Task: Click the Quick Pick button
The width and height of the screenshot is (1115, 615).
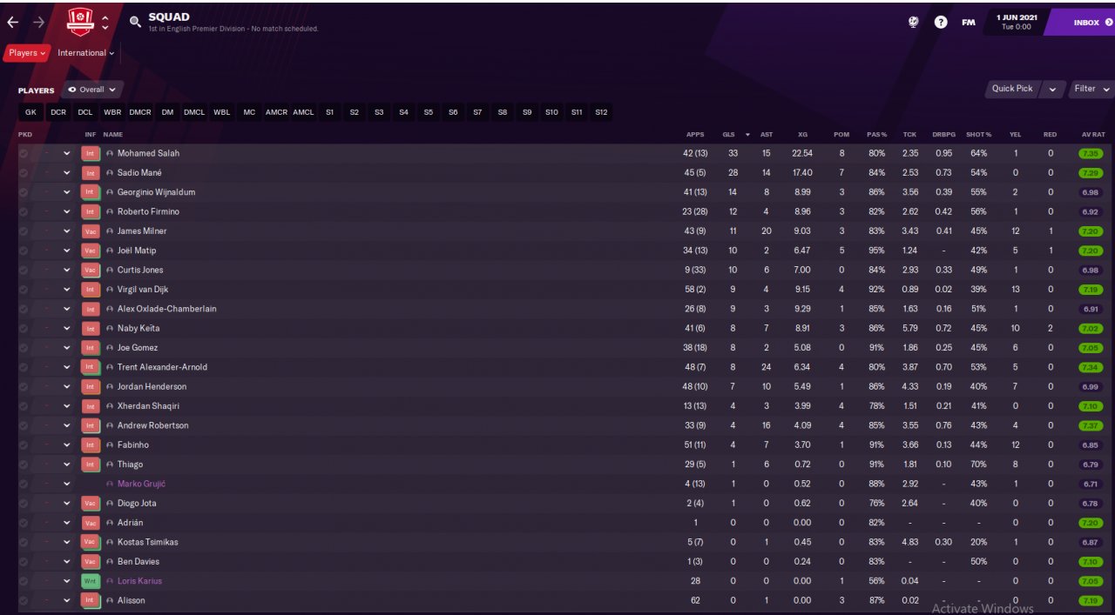Action: pos(1012,89)
